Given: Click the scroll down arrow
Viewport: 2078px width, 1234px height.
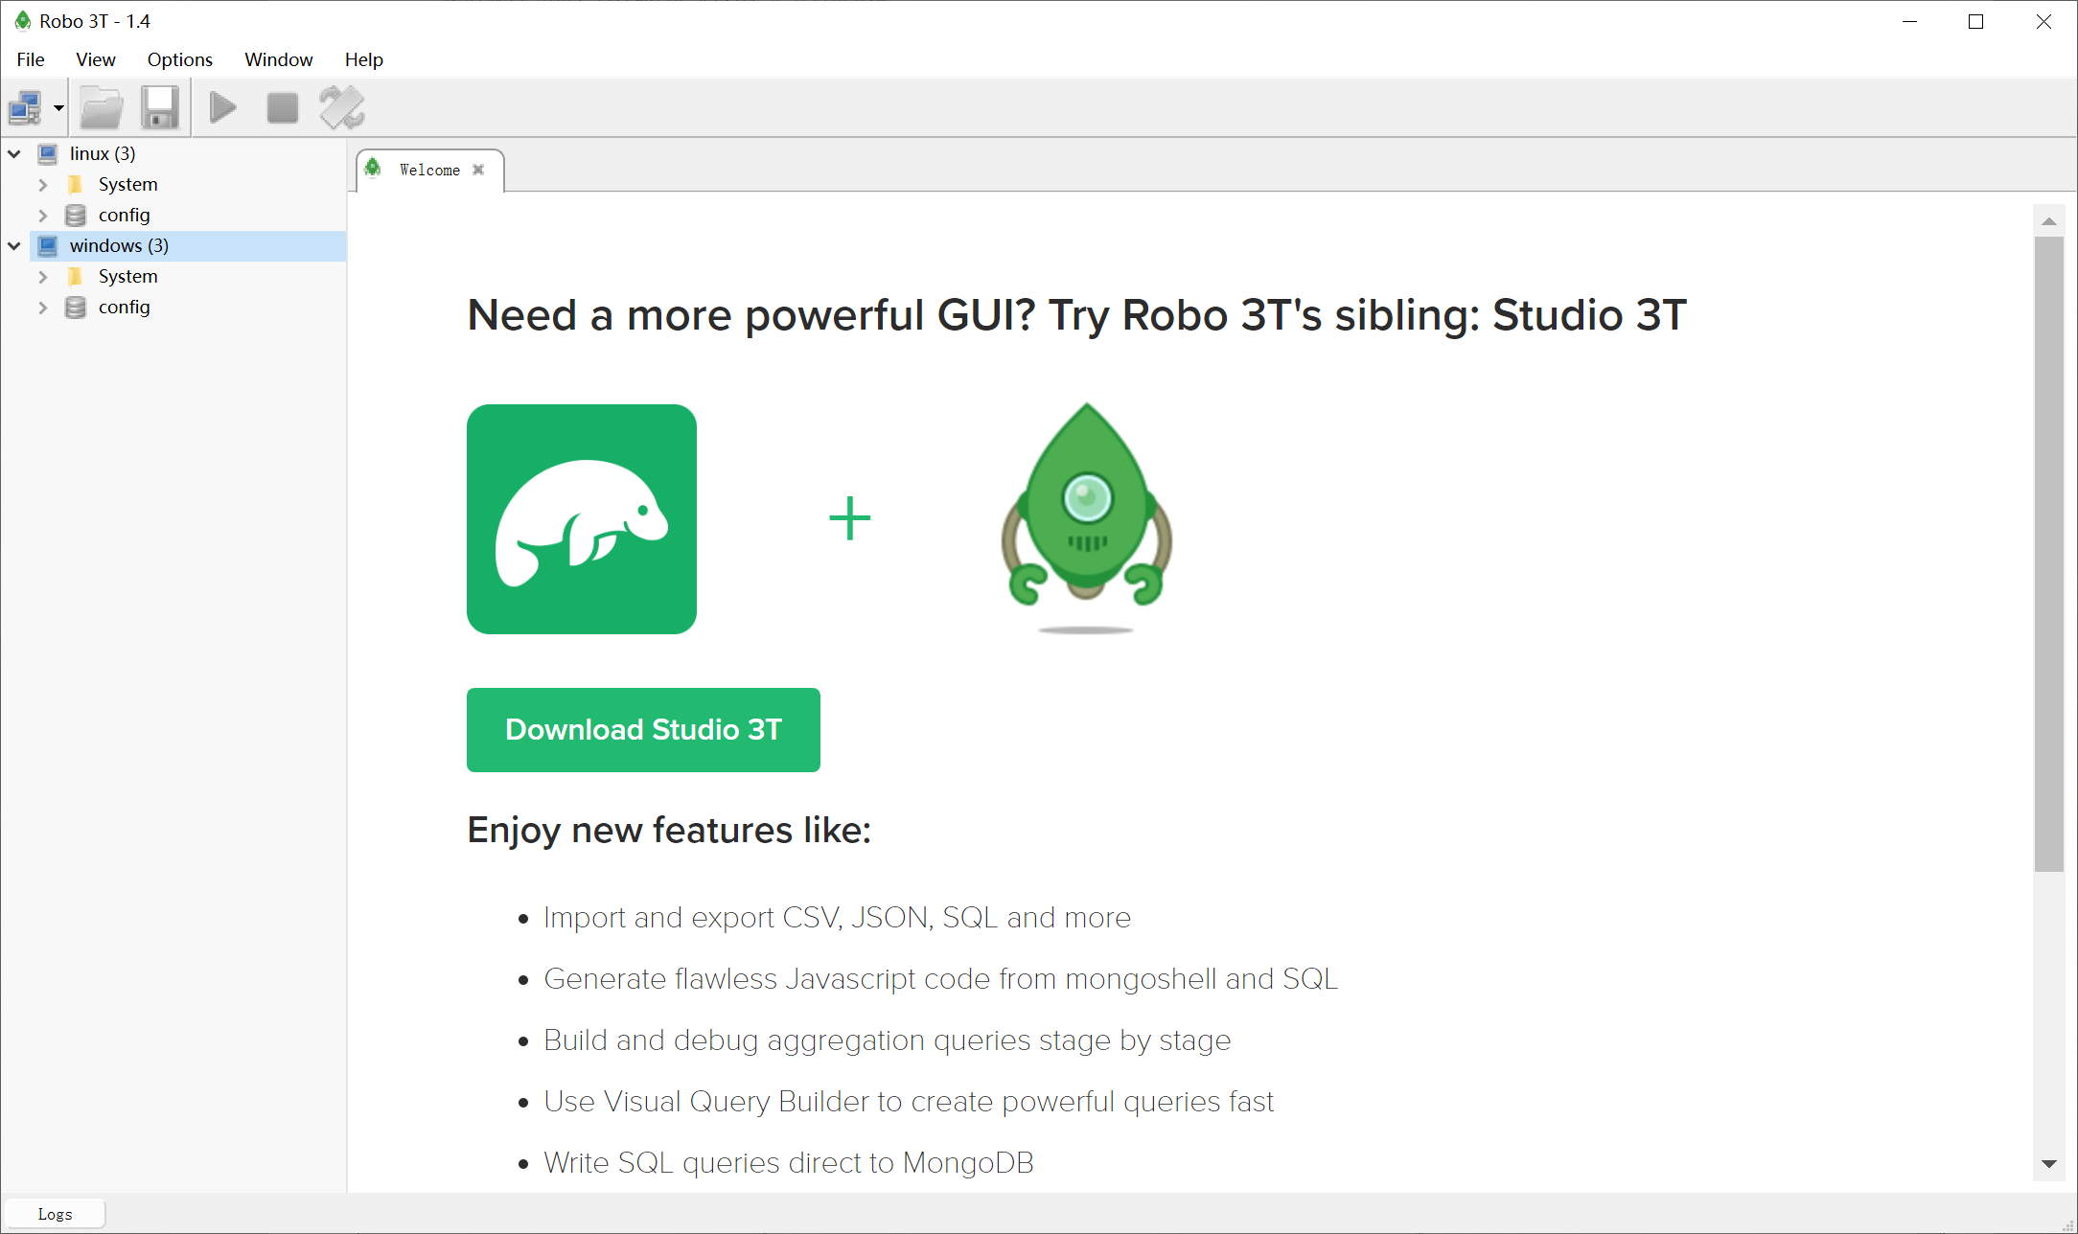Looking at the screenshot, I should pos(2049,1164).
